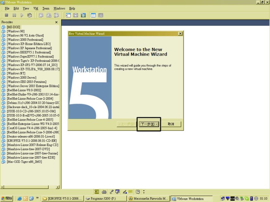Viewport: 270px width, 202px height.
Task: Click the orange clock Quick Launch icon
Action: coord(26,199)
